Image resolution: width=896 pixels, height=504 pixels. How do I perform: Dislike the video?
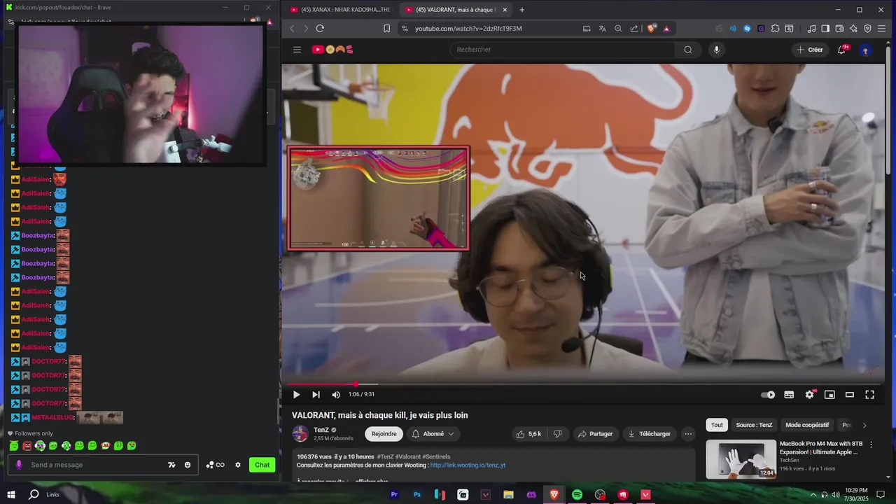pos(558,434)
